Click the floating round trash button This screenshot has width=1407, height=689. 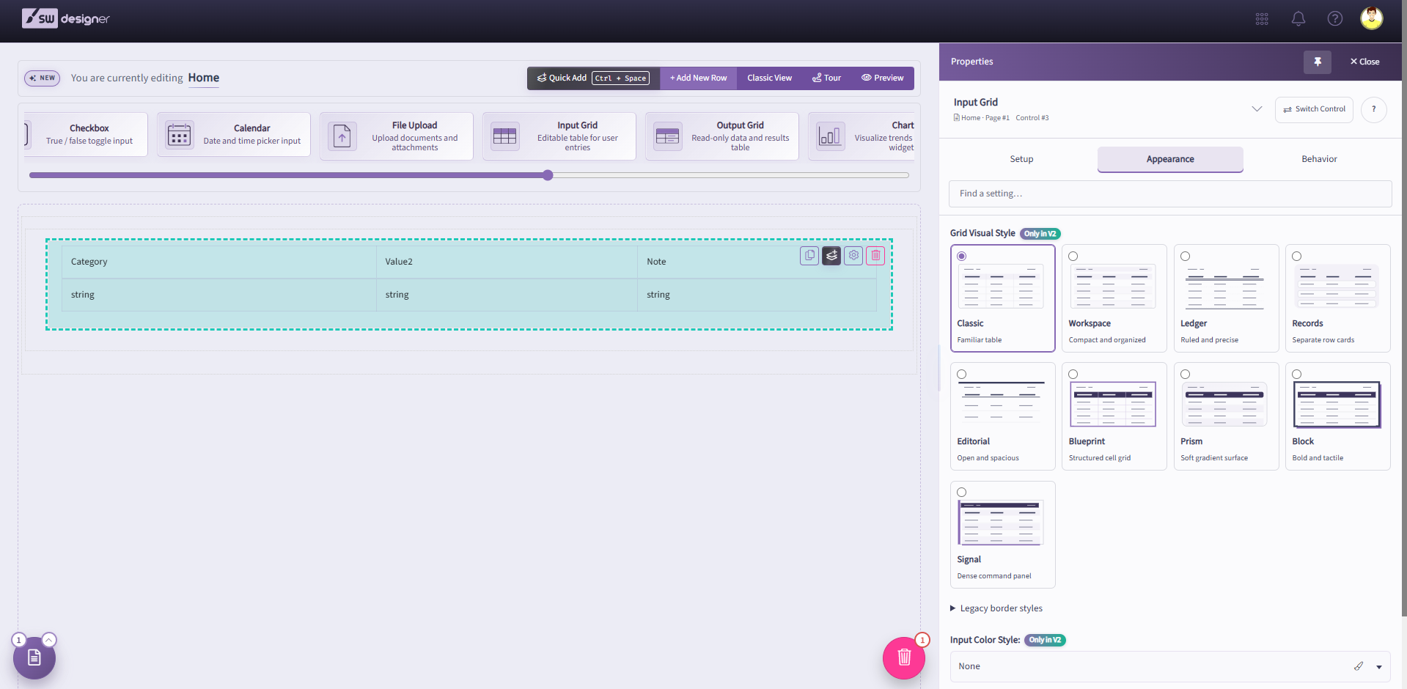(x=904, y=657)
